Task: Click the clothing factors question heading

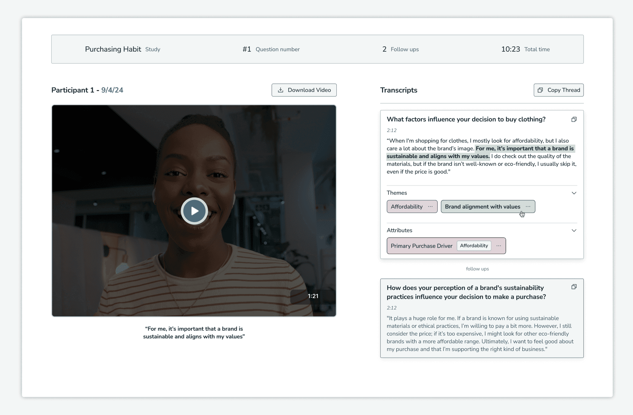Action: [x=466, y=119]
